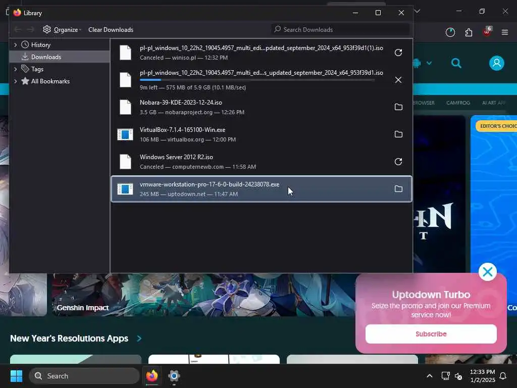Select the Nobara-39-KDE-2023-12-24.iso filename
Screen dimensions: 517x388
coord(181,103)
